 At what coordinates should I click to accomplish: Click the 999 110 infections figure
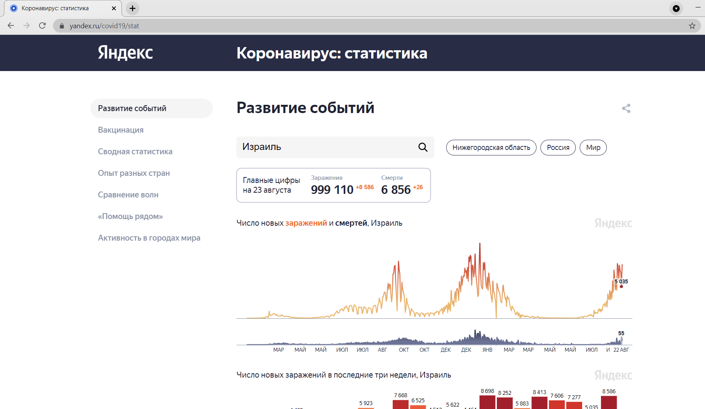click(x=332, y=190)
